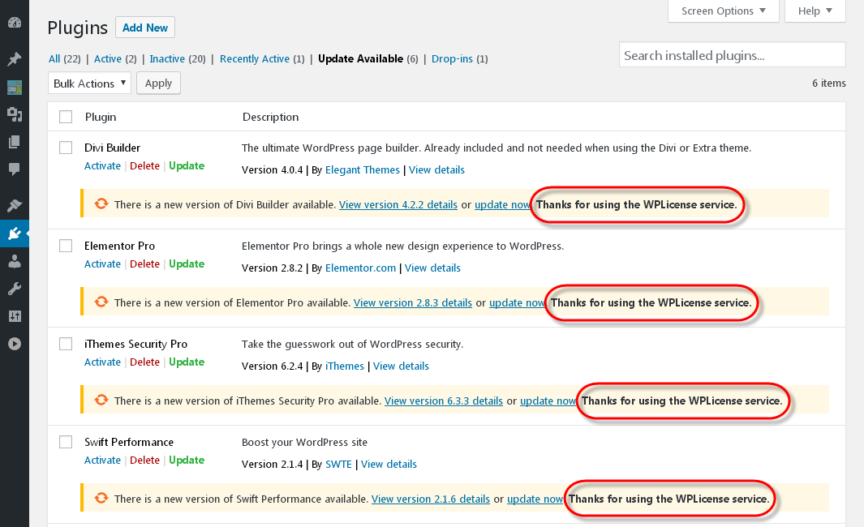Focus the Search installed plugins field
Screen dimensions: 864x527
click(x=733, y=55)
